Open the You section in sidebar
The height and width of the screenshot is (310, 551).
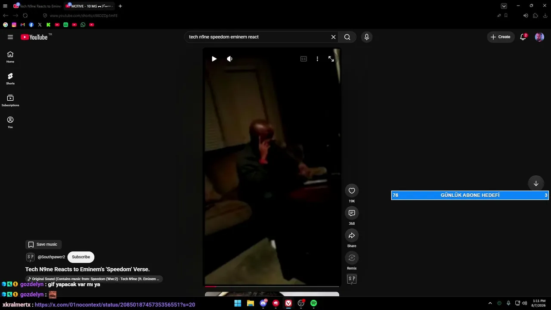click(x=10, y=122)
